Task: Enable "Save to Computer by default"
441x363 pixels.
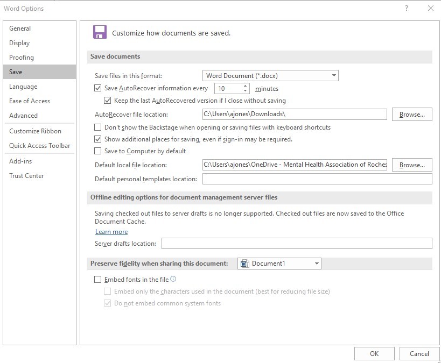Action: (x=97, y=151)
